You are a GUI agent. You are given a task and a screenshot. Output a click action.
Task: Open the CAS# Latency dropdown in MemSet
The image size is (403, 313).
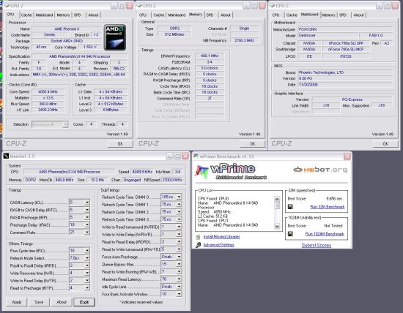[87, 203]
